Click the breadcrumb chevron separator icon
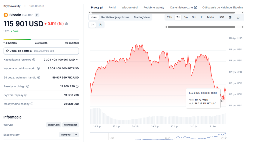The width and height of the screenshot is (253, 142). [x=25, y=6]
